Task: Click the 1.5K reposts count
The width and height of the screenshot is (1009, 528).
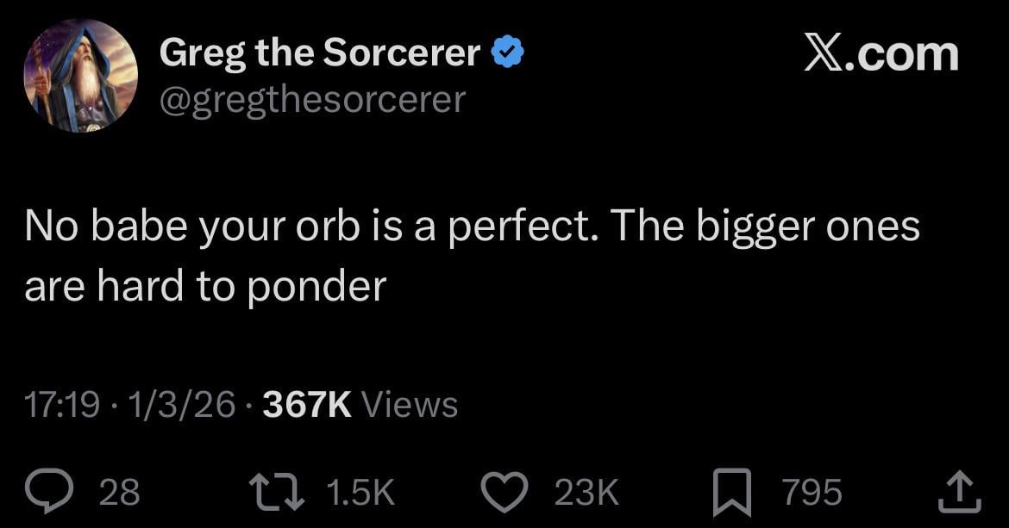Action: coord(360,492)
